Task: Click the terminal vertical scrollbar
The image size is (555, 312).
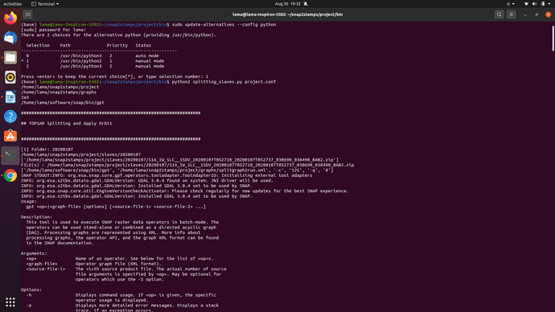Action: (x=553, y=39)
